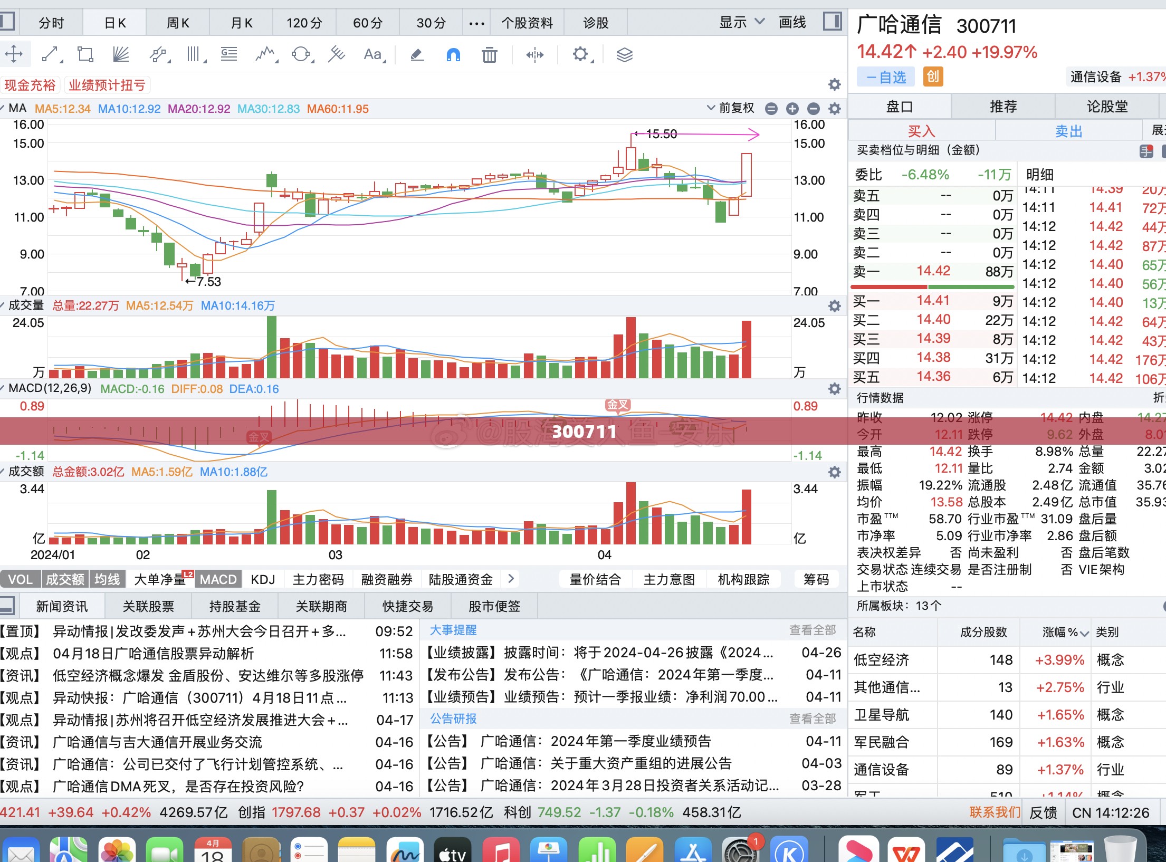Open the 显示 dropdown menu
The image size is (1166, 862).
[x=741, y=22]
